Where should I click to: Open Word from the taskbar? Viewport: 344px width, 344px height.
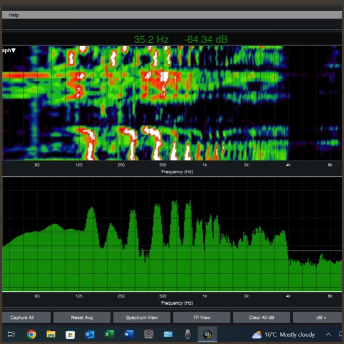coord(129,334)
